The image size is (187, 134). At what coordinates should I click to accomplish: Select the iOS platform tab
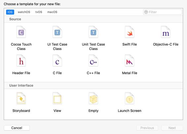10,12
